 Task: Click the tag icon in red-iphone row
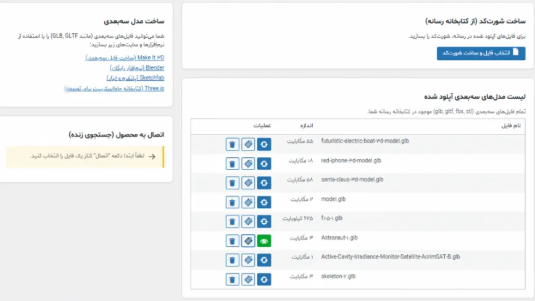click(248, 163)
